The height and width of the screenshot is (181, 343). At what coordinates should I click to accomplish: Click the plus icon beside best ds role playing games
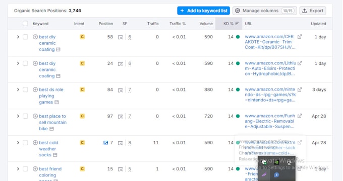(x=35, y=89)
